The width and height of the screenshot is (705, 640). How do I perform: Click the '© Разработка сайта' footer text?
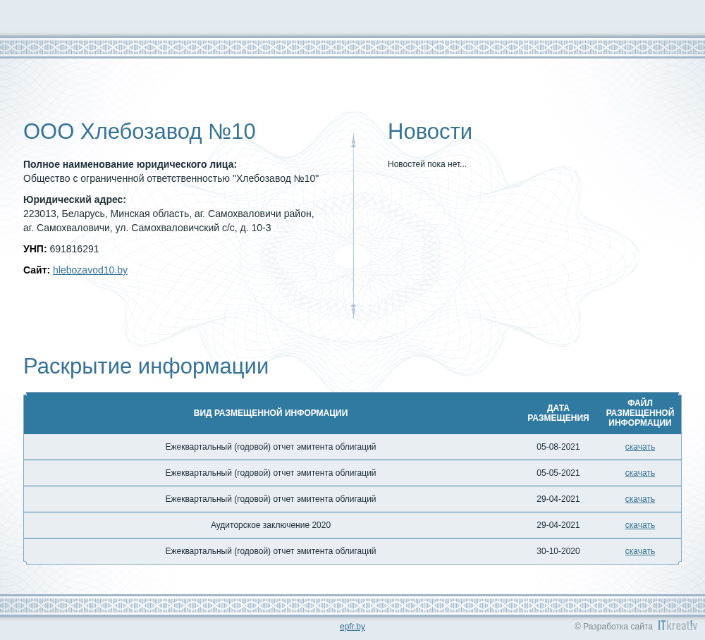click(x=613, y=627)
